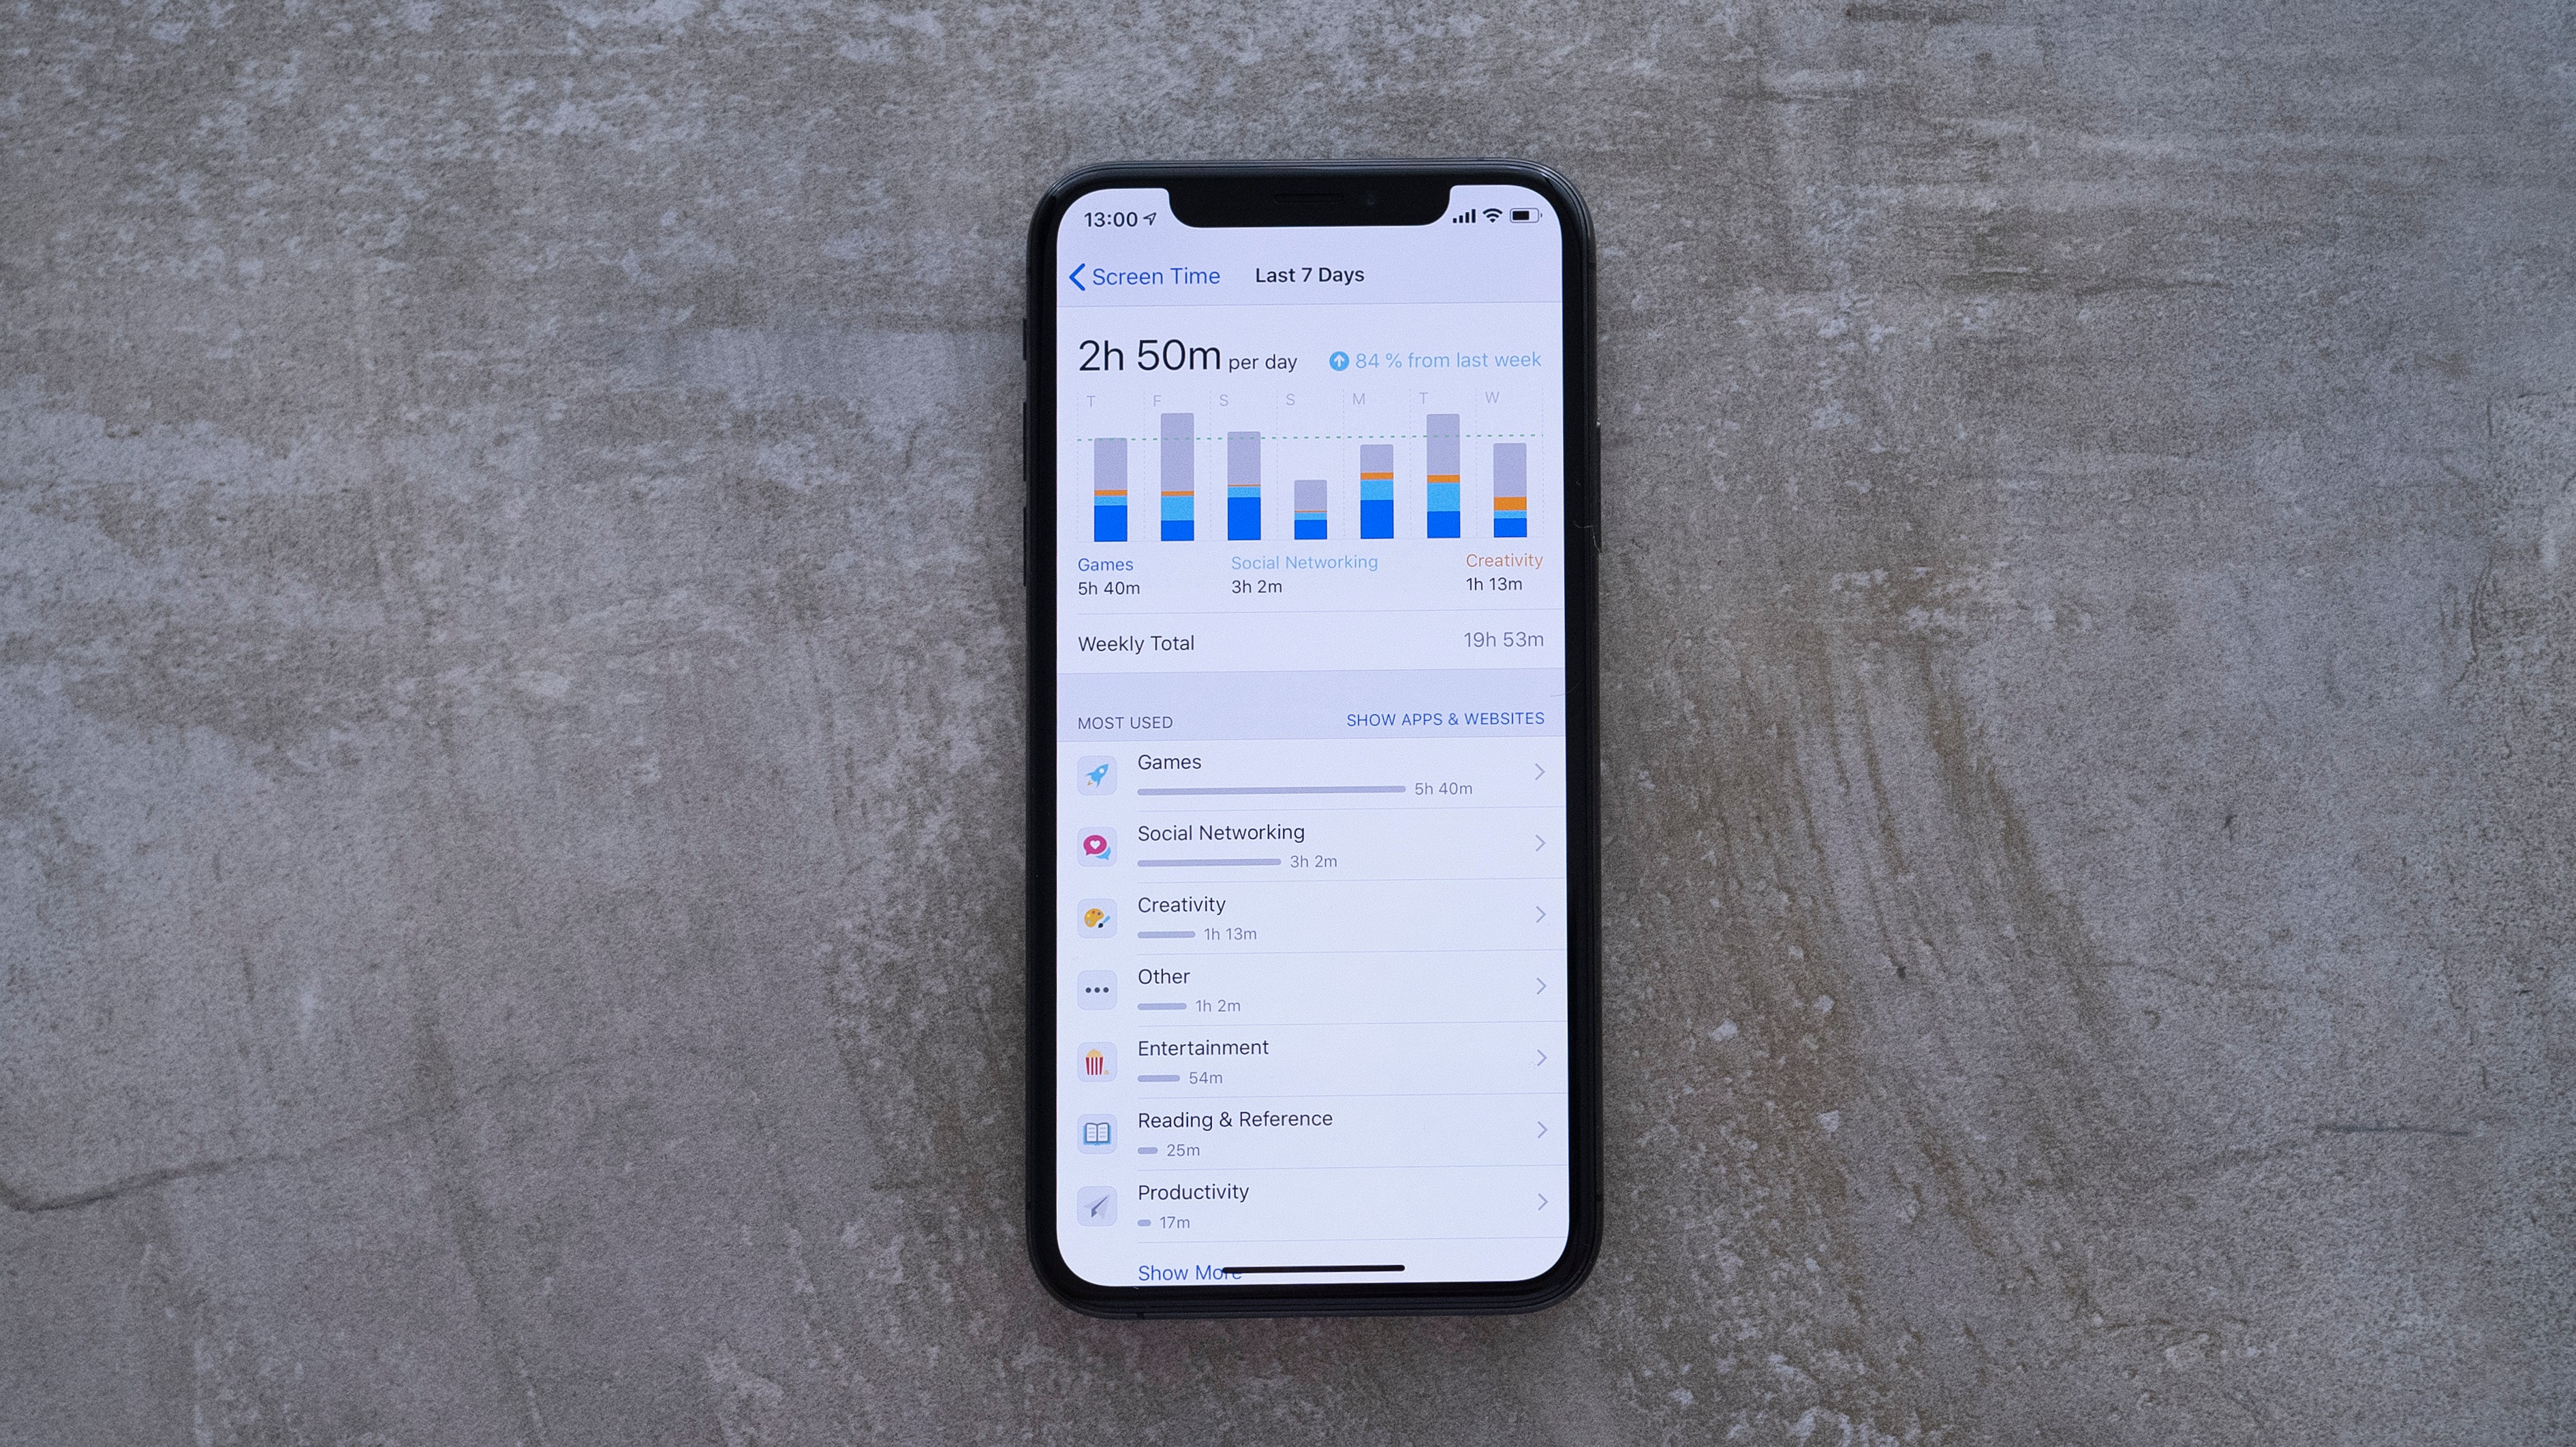
Task: Tap the Games category icon
Action: click(1095, 775)
